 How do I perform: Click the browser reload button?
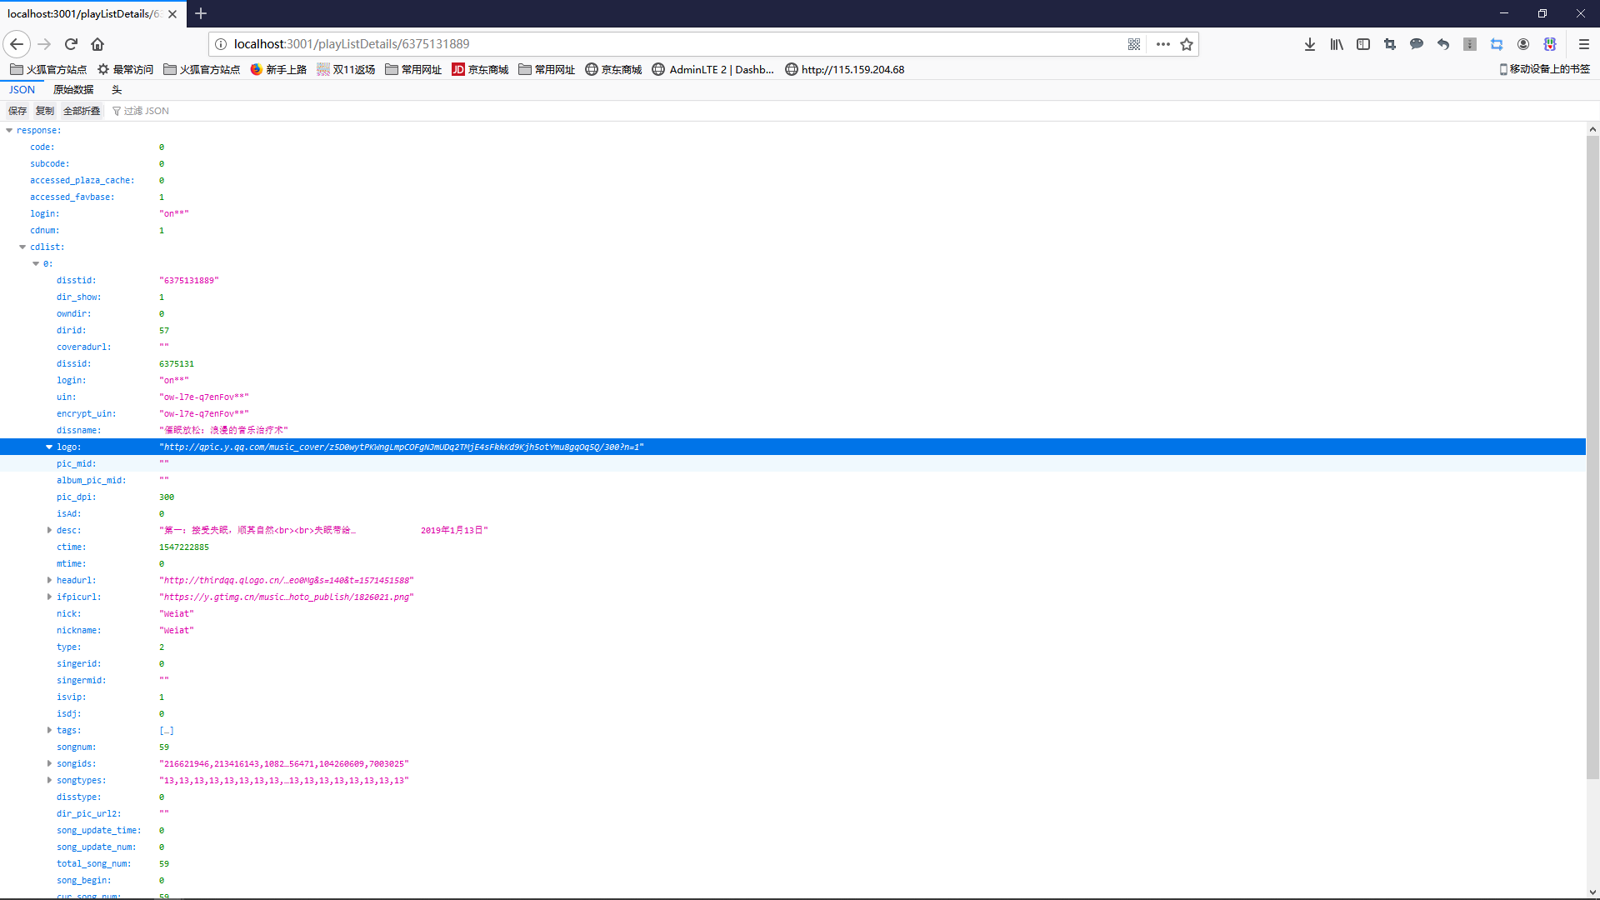click(71, 44)
